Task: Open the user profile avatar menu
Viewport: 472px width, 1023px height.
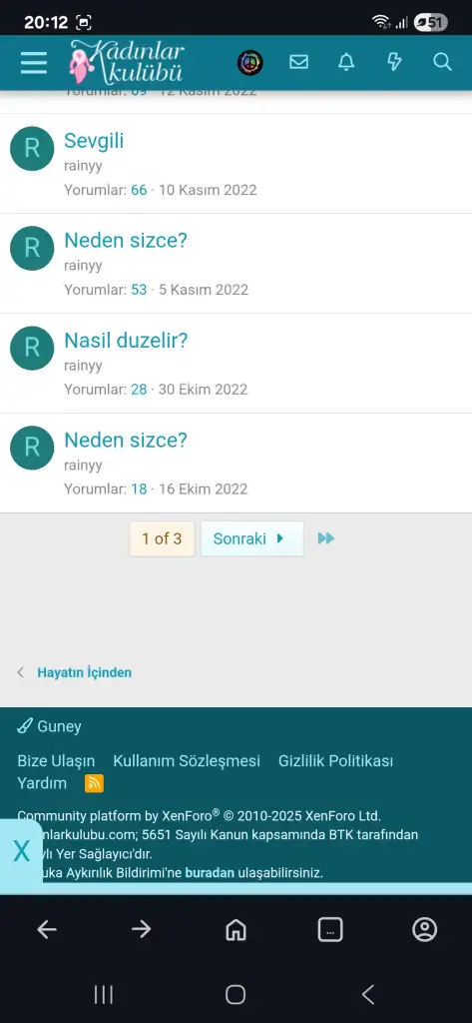Action: point(250,63)
